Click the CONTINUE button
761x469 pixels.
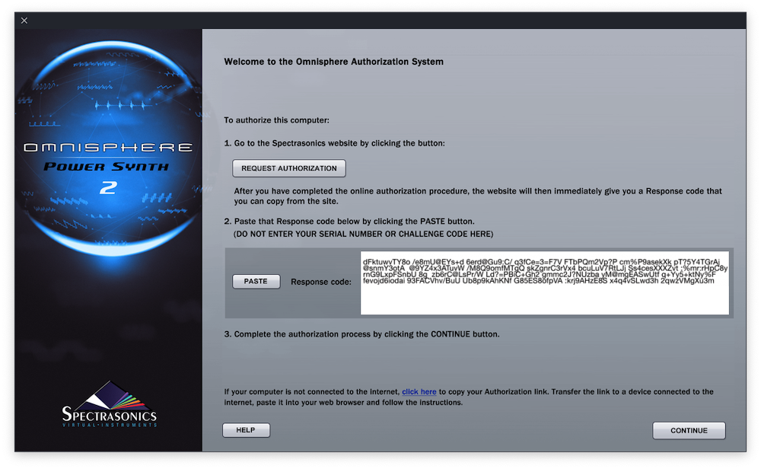(689, 431)
